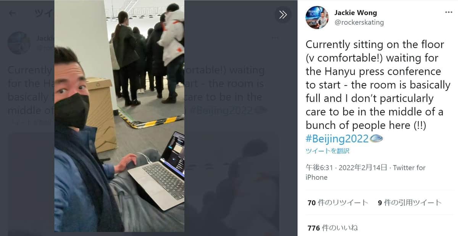
Task: Click the Twitter for iPhone source link
Action: (366, 172)
